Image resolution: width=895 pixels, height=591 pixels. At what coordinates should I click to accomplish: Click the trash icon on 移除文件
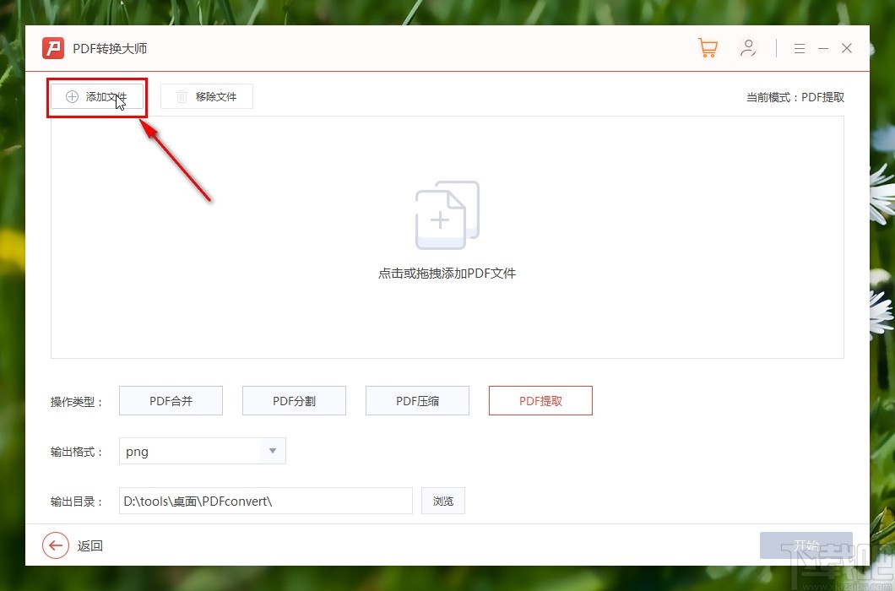(x=181, y=96)
